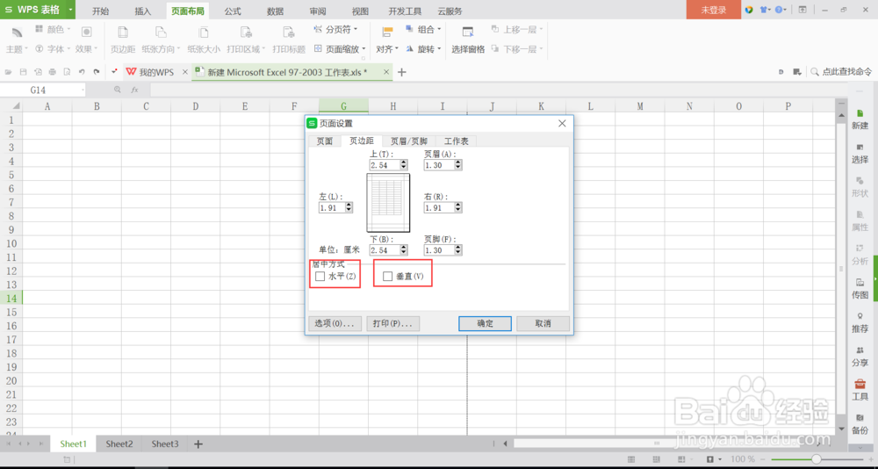The height and width of the screenshot is (469, 878).
Task: Open 选择 in right sidebar
Action: click(860, 153)
